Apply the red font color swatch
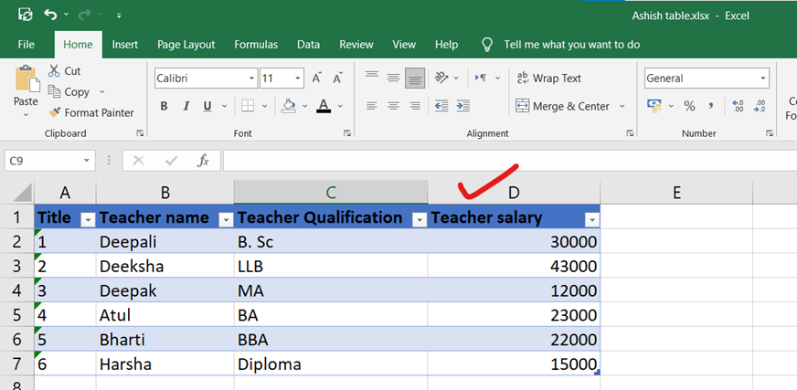This screenshot has width=797, height=390. [323, 106]
